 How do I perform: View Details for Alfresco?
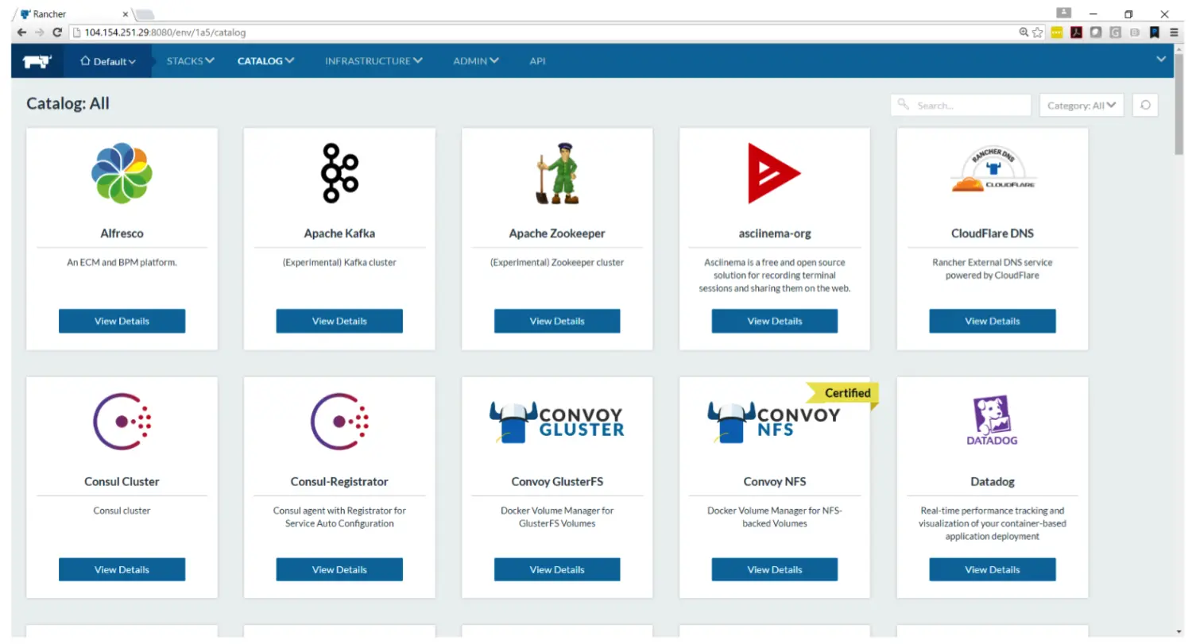pos(122,321)
